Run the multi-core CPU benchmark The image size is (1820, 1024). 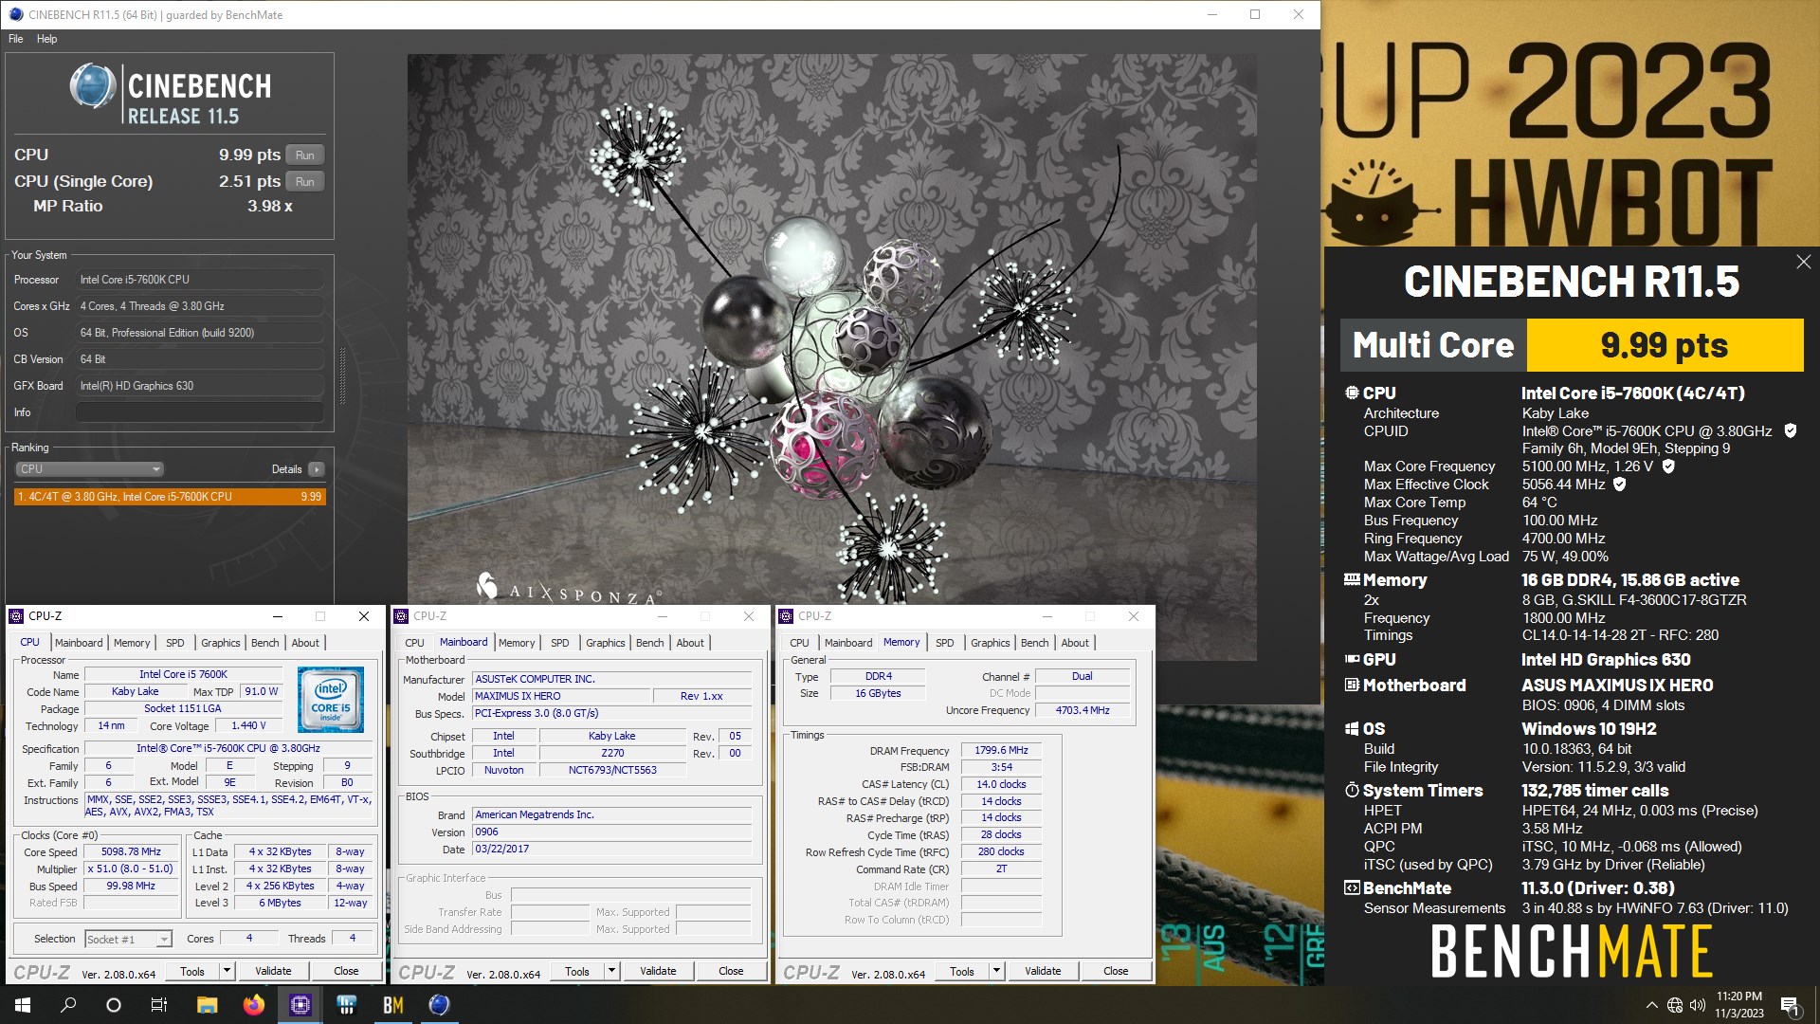[304, 155]
